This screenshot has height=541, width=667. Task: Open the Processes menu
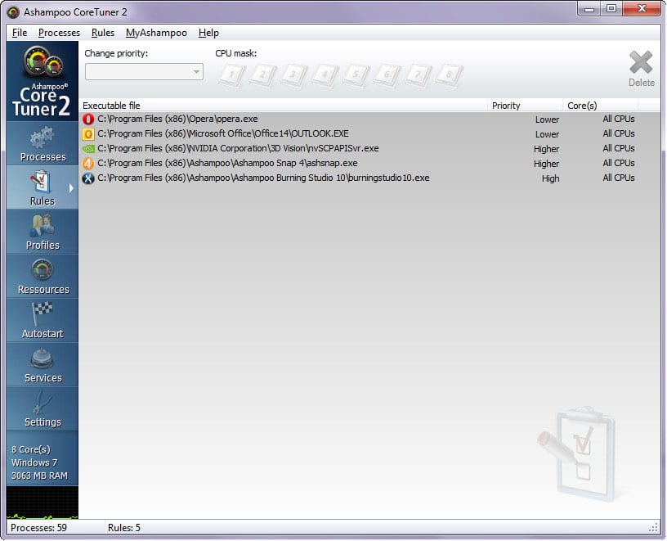(59, 33)
